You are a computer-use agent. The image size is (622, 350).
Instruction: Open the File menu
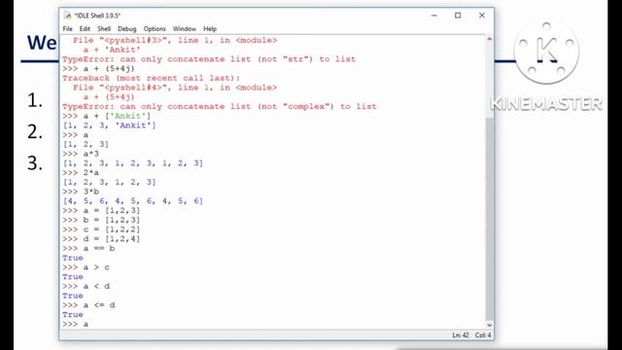tap(67, 29)
